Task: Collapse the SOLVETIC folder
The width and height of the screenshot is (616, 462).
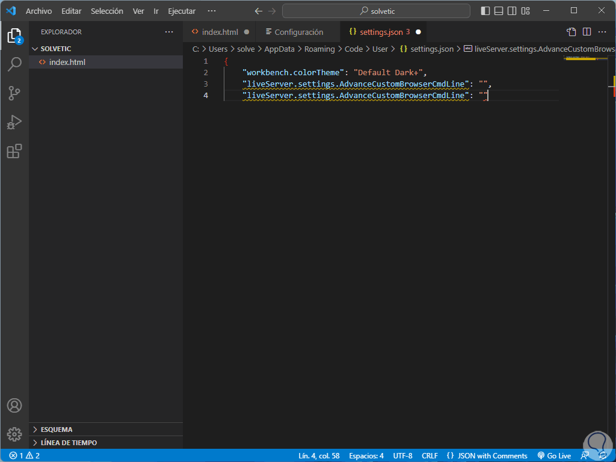Action: pyautogui.click(x=55, y=49)
